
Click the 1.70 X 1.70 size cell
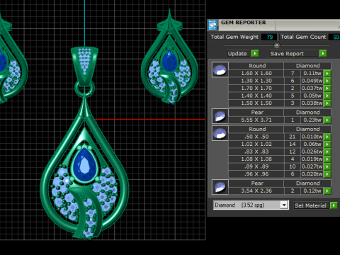click(x=256, y=89)
